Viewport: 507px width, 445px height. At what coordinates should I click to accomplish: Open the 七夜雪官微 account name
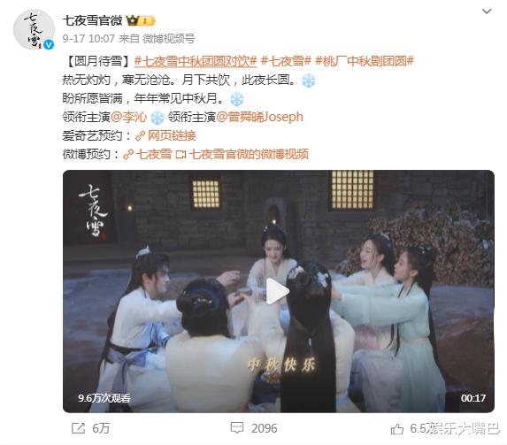point(93,20)
